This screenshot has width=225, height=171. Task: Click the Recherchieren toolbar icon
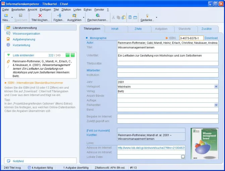[98, 15]
